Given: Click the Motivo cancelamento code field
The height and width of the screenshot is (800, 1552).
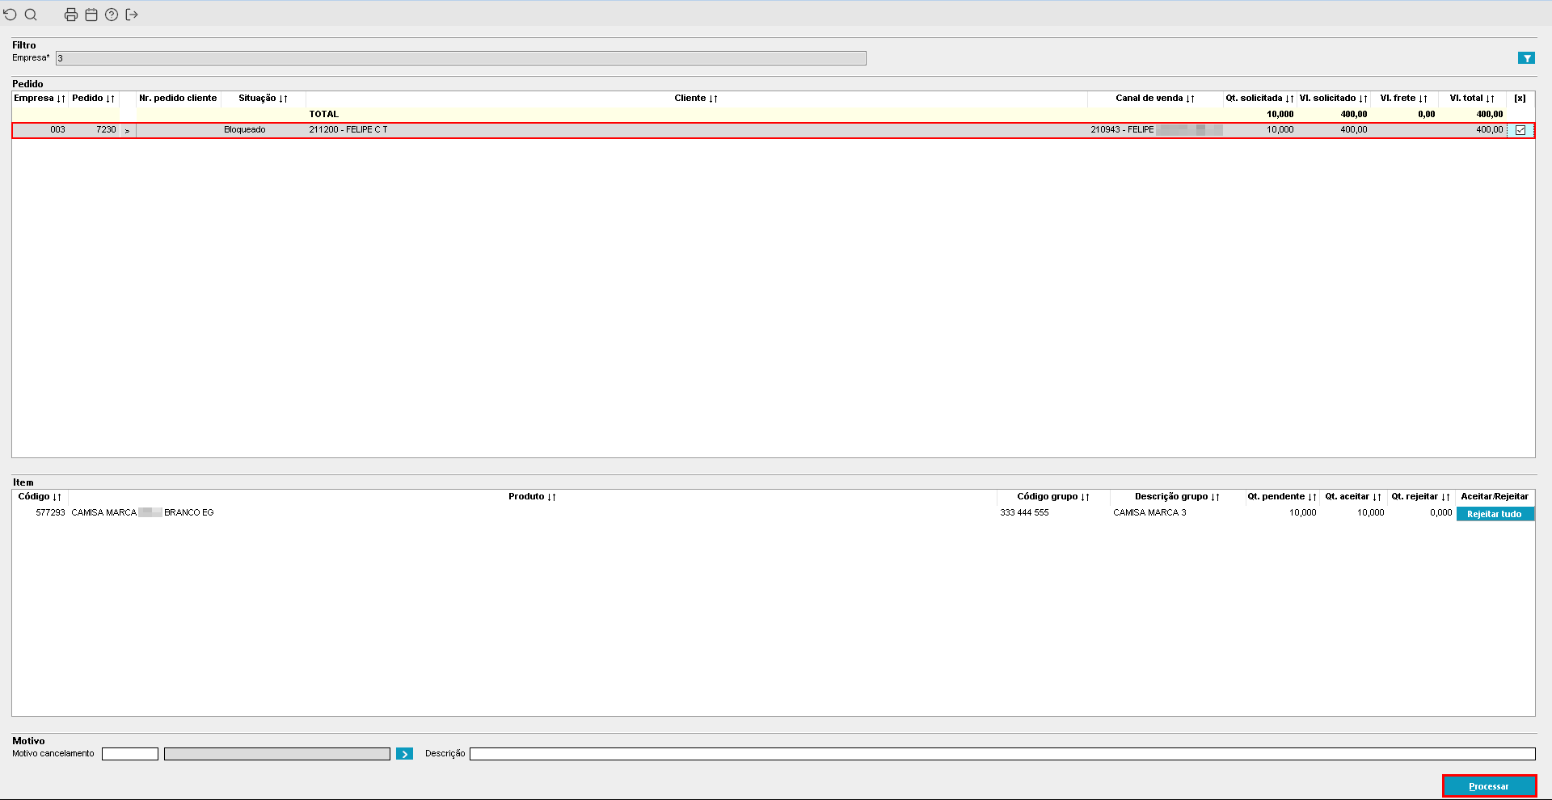Looking at the screenshot, I should tap(130, 754).
